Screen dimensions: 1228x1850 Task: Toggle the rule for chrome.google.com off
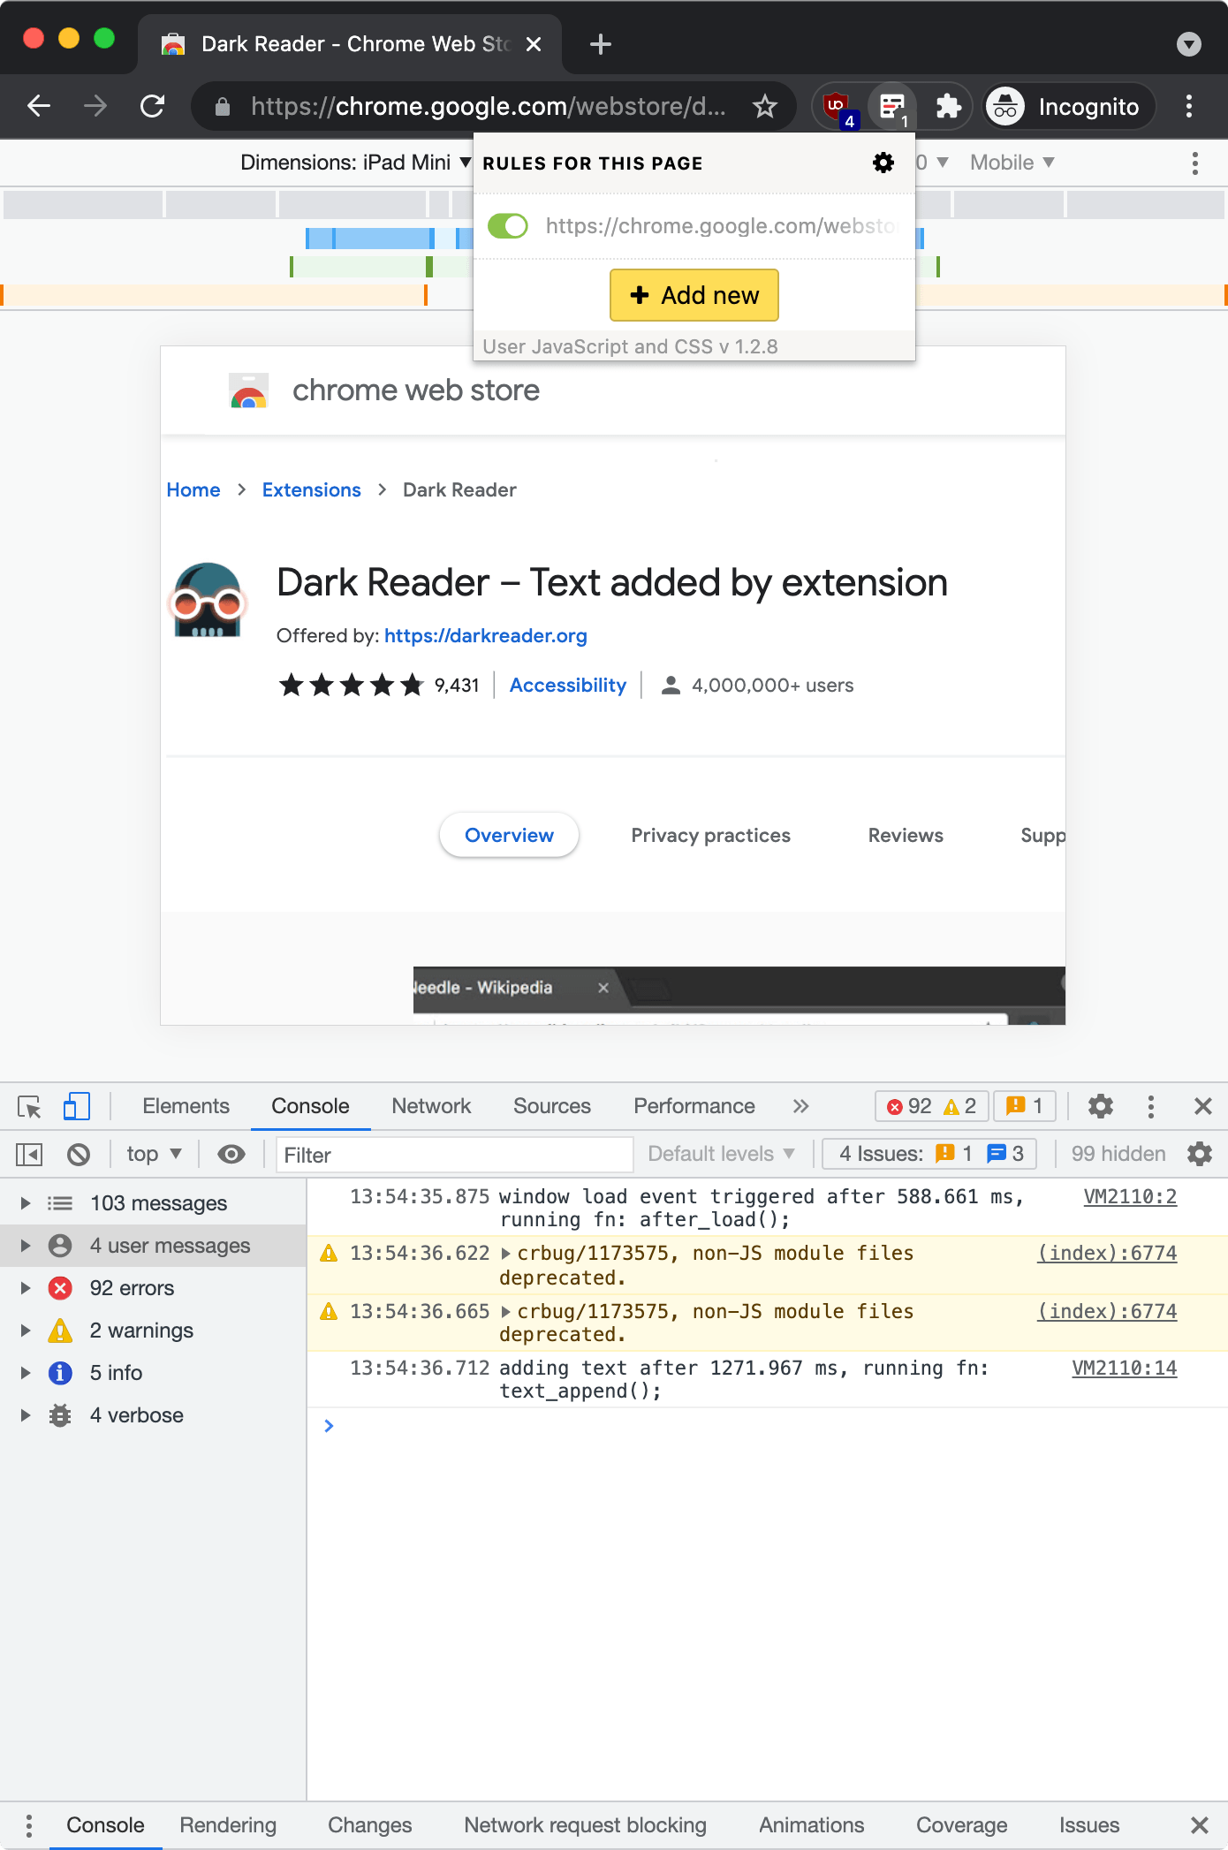click(x=508, y=226)
